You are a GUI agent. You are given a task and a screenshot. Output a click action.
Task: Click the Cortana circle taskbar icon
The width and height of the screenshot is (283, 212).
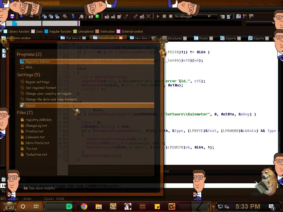coord(23,206)
